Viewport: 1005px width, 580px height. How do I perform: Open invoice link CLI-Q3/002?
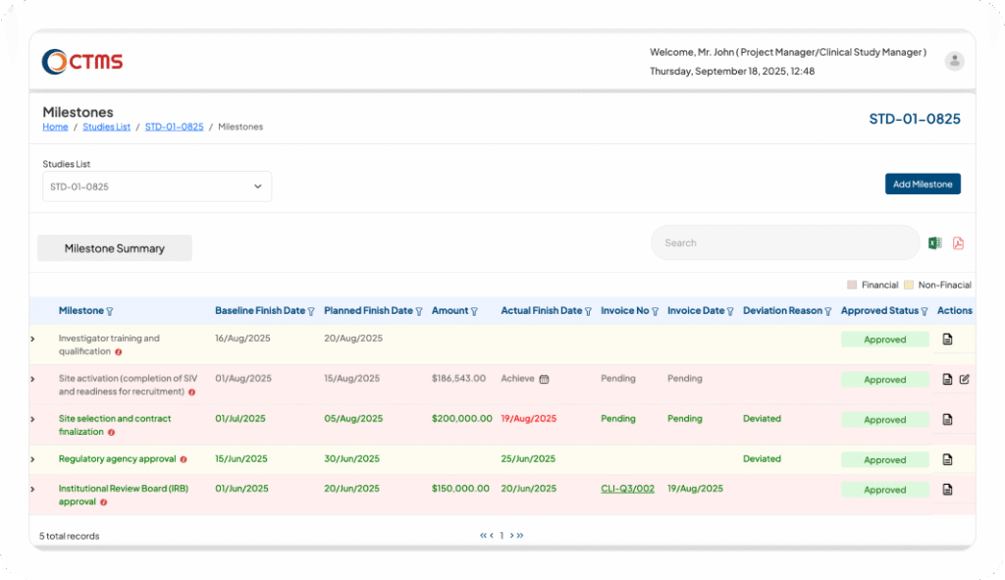coord(627,489)
